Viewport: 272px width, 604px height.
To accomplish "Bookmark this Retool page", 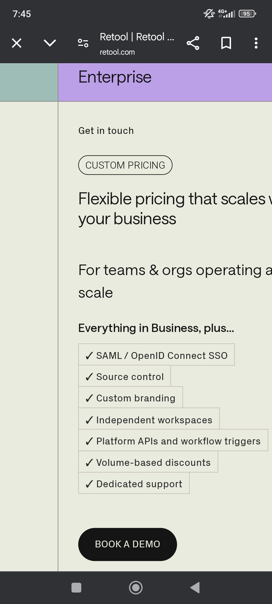I will tap(226, 43).
